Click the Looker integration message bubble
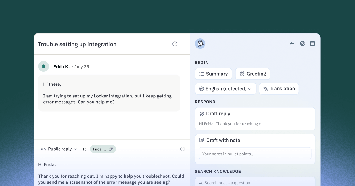 [x=109, y=93]
